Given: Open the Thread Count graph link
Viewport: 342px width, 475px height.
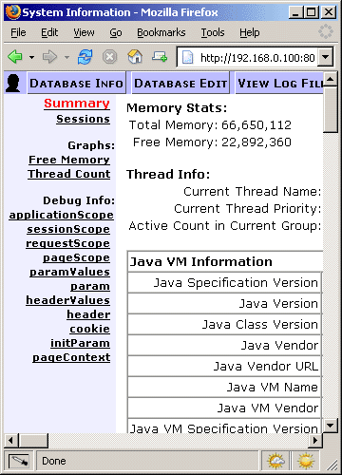Looking at the screenshot, I should click(x=69, y=174).
